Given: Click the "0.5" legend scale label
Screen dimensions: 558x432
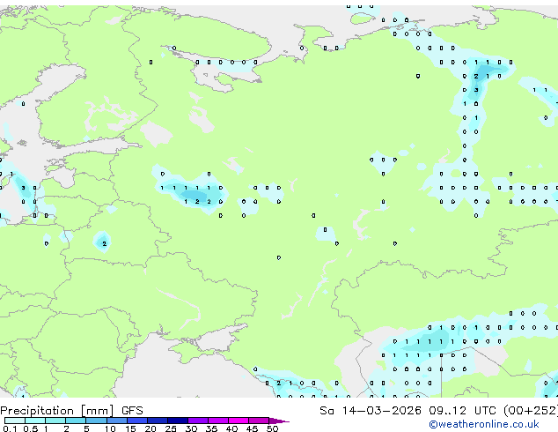Looking at the screenshot, I should pyautogui.click(x=31, y=428).
